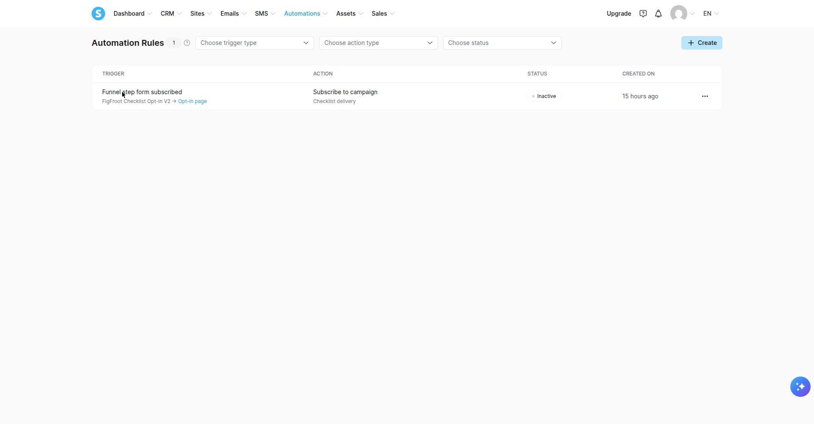Image resolution: width=814 pixels, height=424 pixels.
Task: Expand the EN language selector
Action: click(711, 14)
